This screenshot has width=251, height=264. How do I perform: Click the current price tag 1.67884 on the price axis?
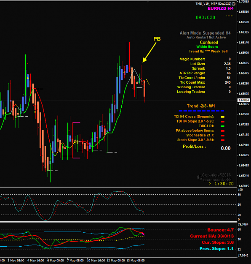pos(243,101)
